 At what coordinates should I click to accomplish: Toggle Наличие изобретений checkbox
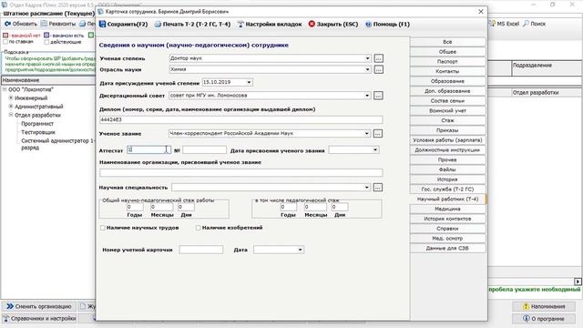click(199, 228)
